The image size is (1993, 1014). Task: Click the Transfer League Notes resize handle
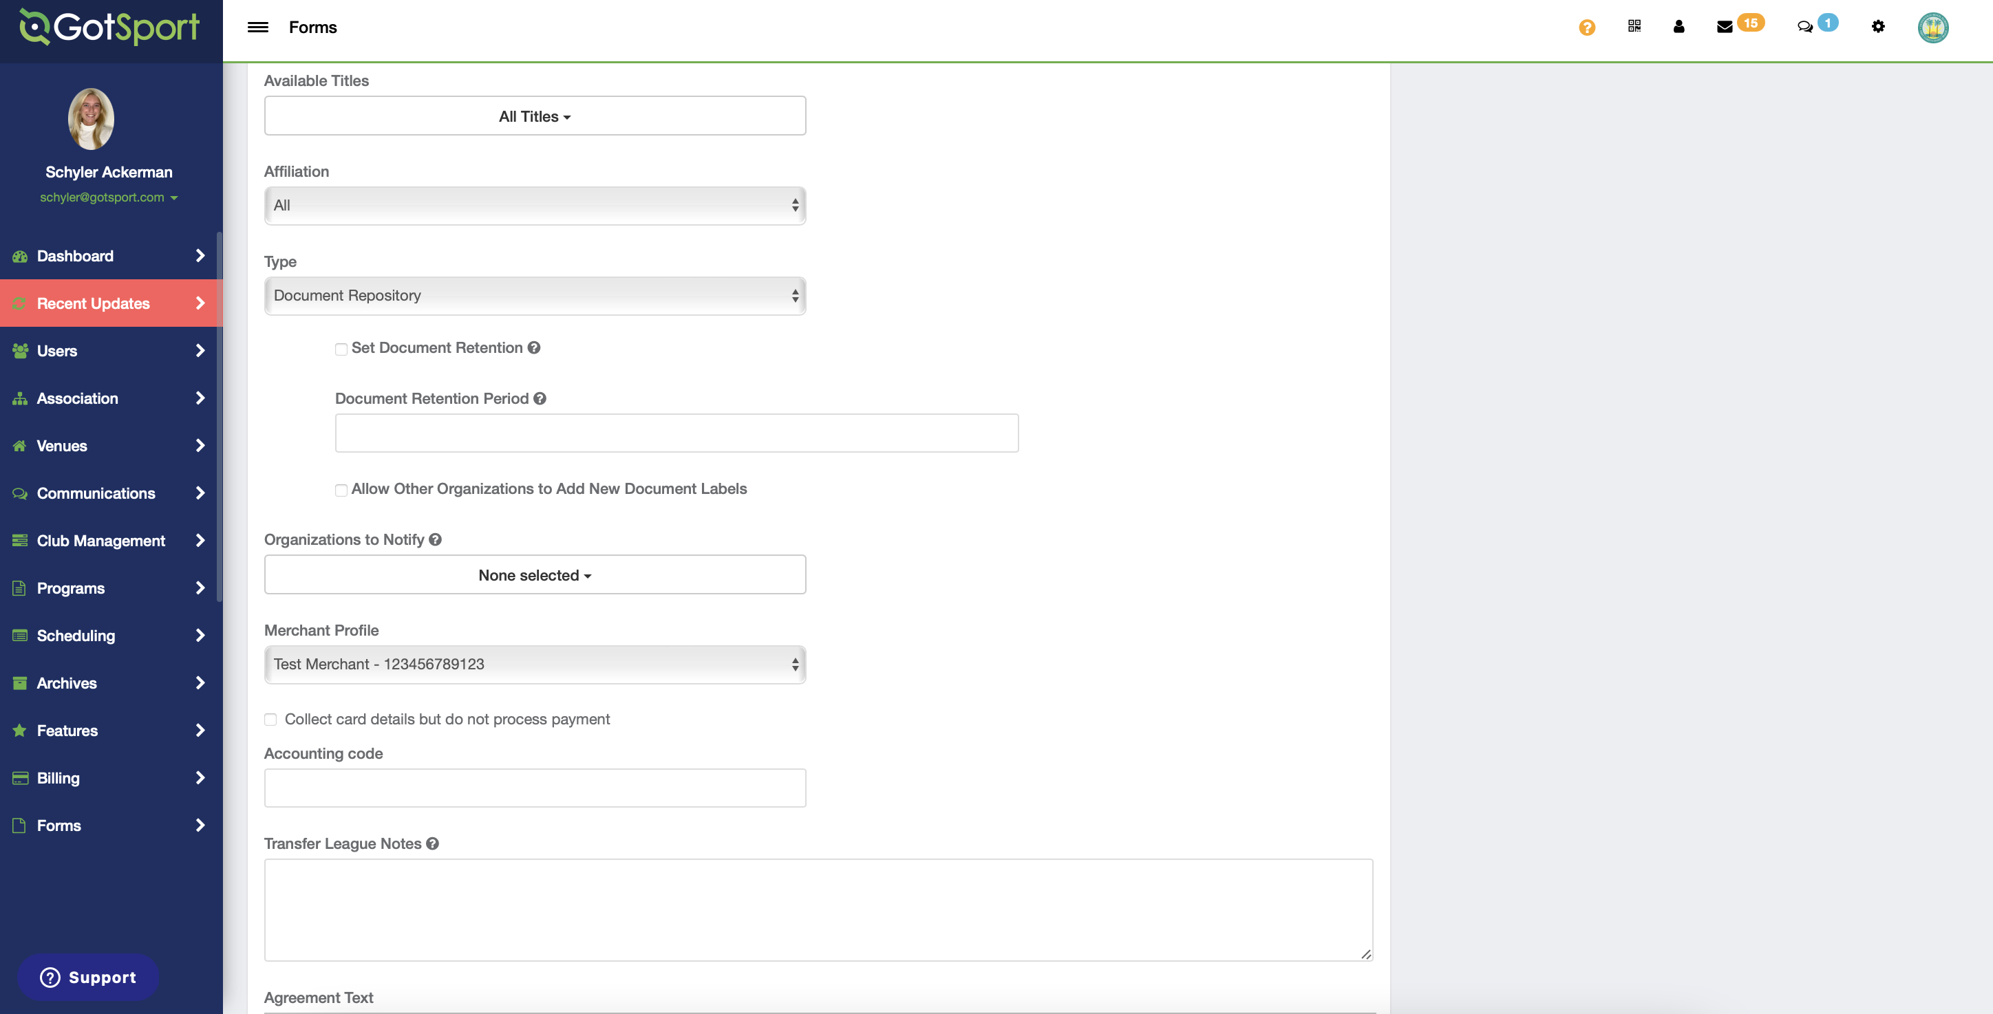[1366, 954]
